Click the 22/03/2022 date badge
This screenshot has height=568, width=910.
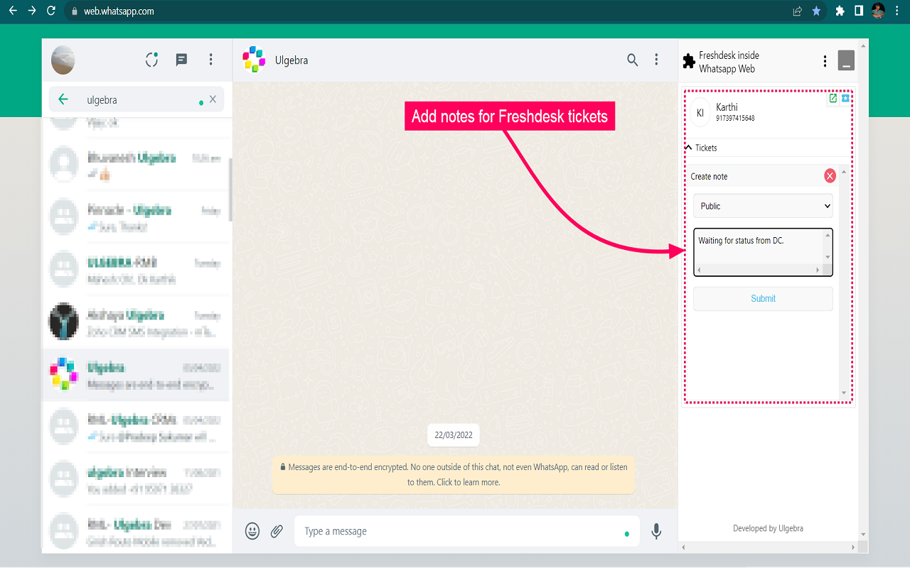click(x=454, y=435)
